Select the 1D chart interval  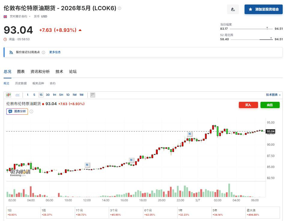[x=68, y=95]
